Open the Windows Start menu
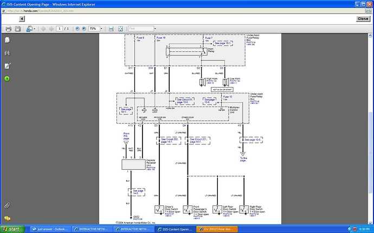Screen dimensions: 374x233 [x=12, y=229]
